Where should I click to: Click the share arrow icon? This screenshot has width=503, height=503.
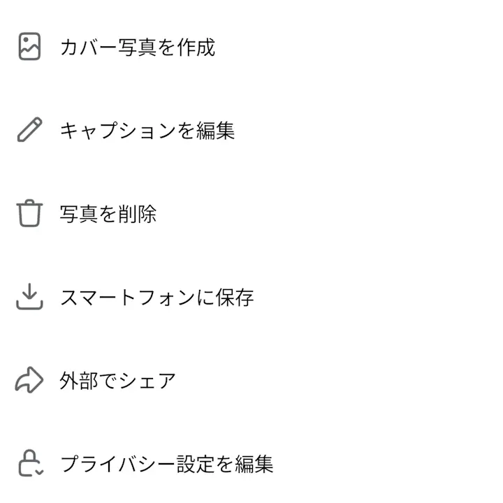(x=29, y=380)
